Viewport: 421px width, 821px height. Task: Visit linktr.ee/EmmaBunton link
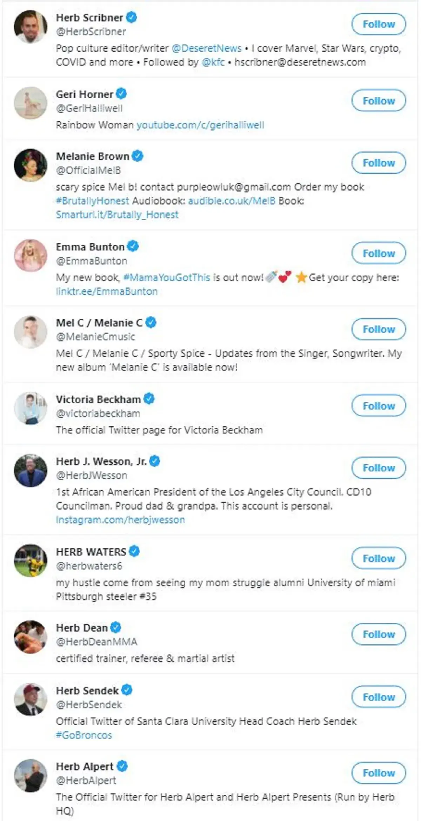click(107, 291)
